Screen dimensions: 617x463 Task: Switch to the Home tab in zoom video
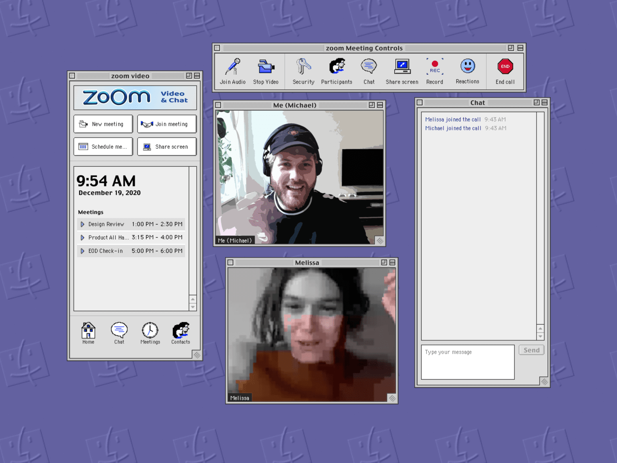pyautogui.click(x=88, y=333)
